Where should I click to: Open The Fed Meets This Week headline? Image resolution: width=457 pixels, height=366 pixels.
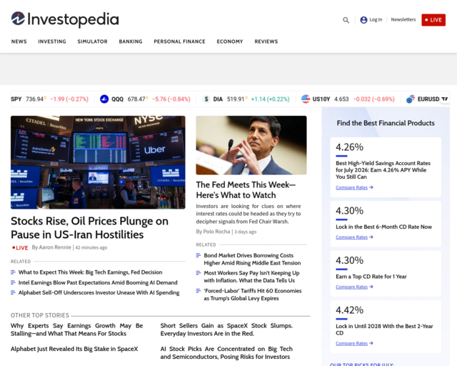pyautogui.click(x=246, y=189)
